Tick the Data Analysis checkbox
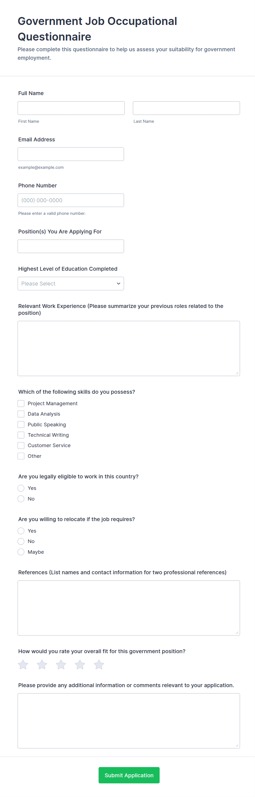Screen dimensions: 255x797 (x=21, y=414)
